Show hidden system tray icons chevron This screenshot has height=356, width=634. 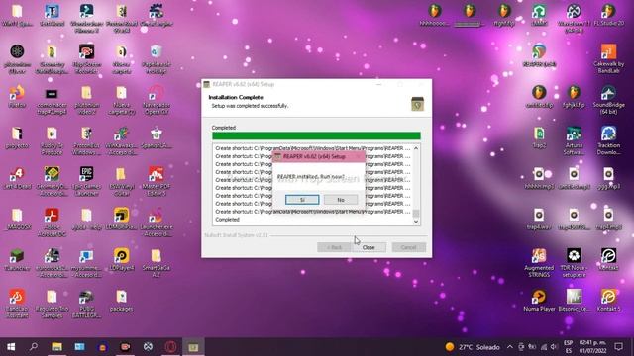510,347
